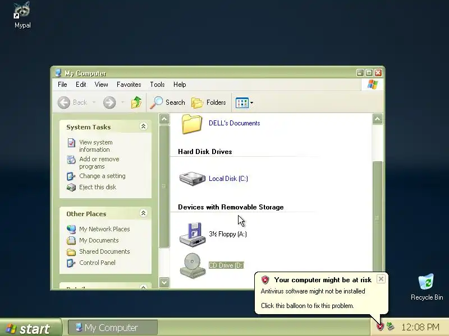Select DELL's Documents folder icon
This screenshot has width=449, height=336.
(x=191, y=124)
